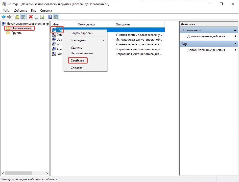The image size is (239, 182).
Task: Click right arrow of tree horizontal scrollbar
Action: pyautogui.click(x=47, y=173)
